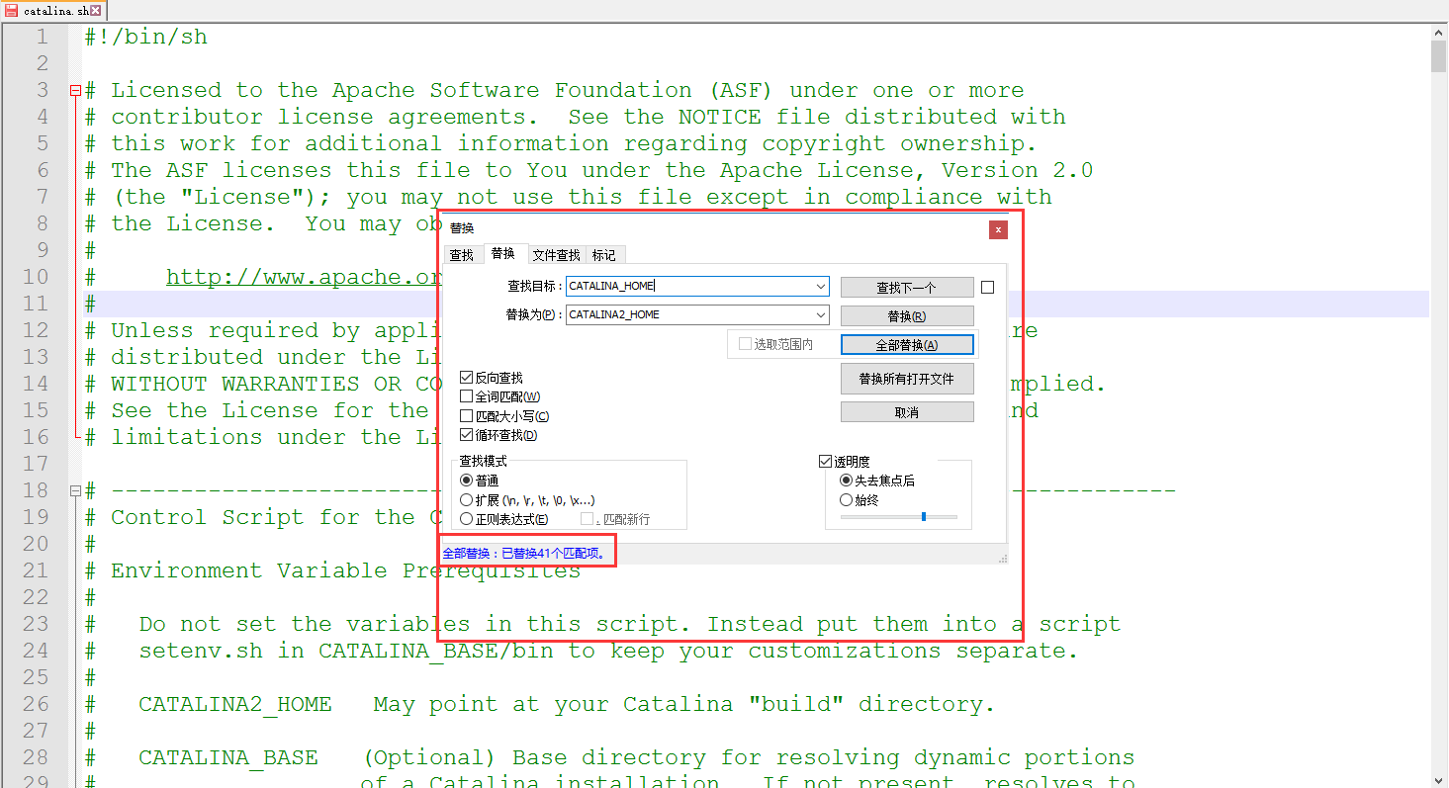This screenshot has width=1449, height=788.
Task: Click the scrollbar up arrow in editor
Action: [1439, 33]
